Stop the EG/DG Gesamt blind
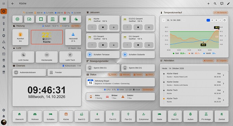The width and height of the screenshot is (233, 126). click(x=138, y=27)
